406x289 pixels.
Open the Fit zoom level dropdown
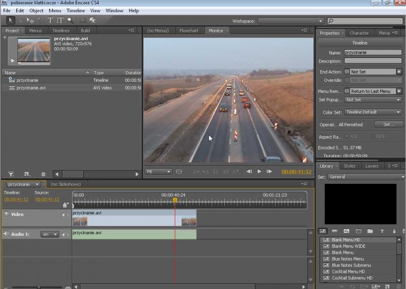(x=158, y=172)
